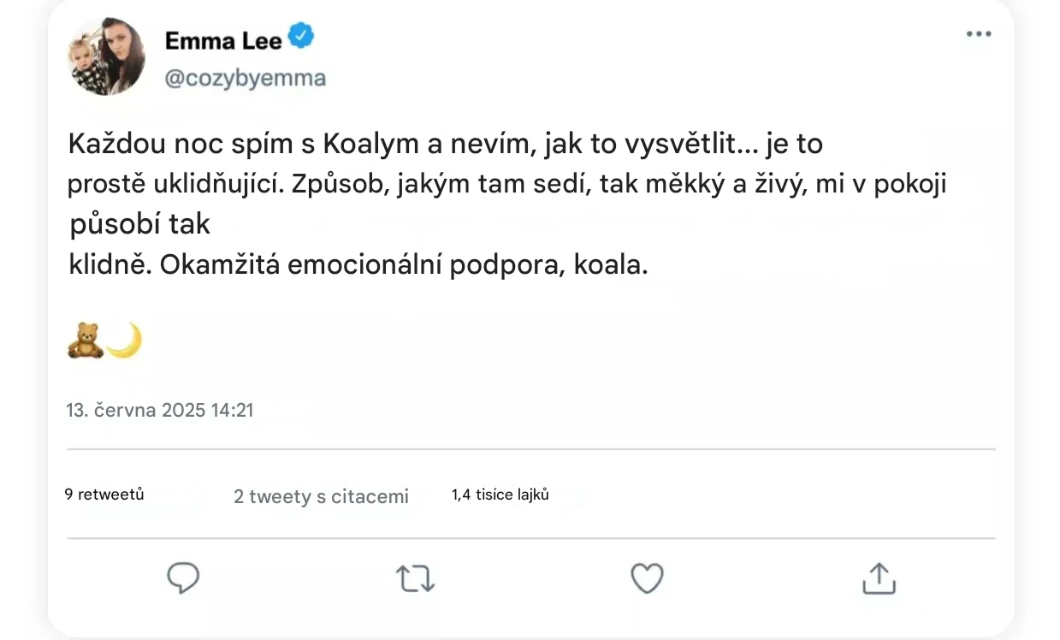Click the tweet line starting "Každou noc spím"
This screenshot has width=1060, height=640.
(445, 145)
